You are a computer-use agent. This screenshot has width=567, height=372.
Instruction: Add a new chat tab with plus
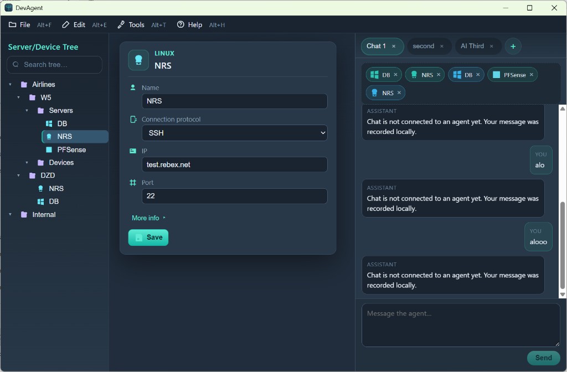point(513,46)
